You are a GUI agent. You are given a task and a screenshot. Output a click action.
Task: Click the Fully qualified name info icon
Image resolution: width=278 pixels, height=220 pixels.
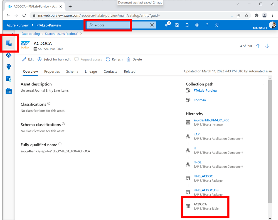point(60,144)
